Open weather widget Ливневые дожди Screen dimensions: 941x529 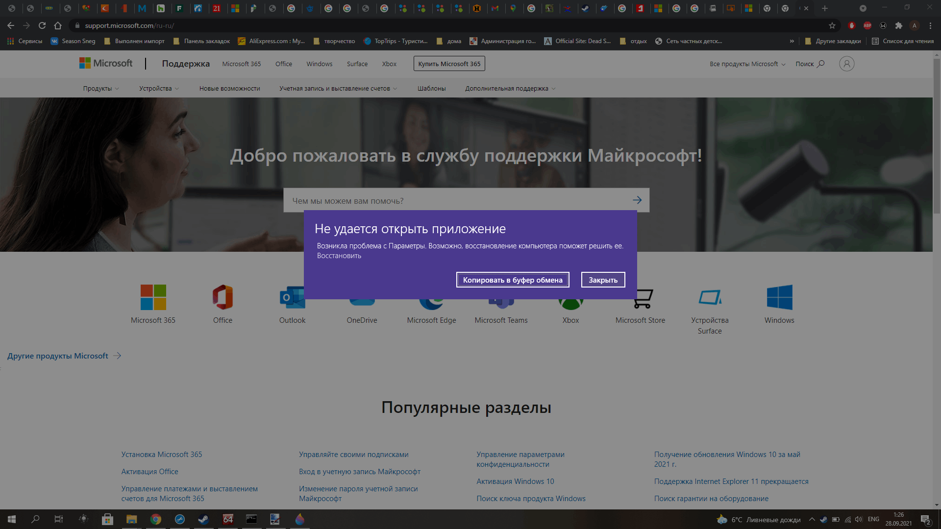click(x=759, y=520)
